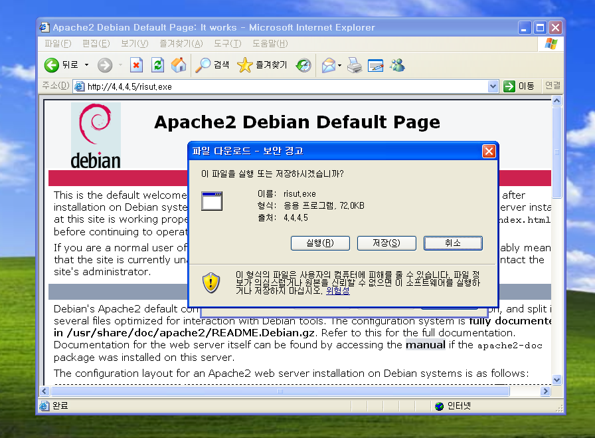Minimize the Internet Explorer window
Viewport: 595px width, 438px height.
pos(524,27)
